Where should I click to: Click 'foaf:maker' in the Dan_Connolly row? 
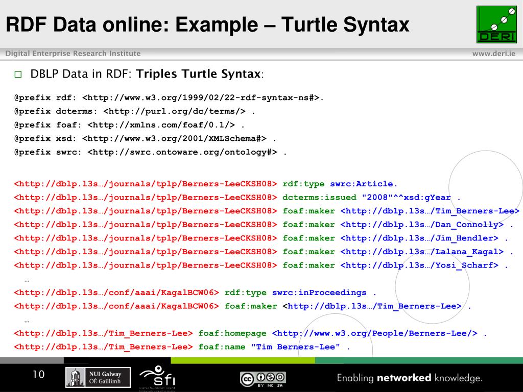coord(308,225)
